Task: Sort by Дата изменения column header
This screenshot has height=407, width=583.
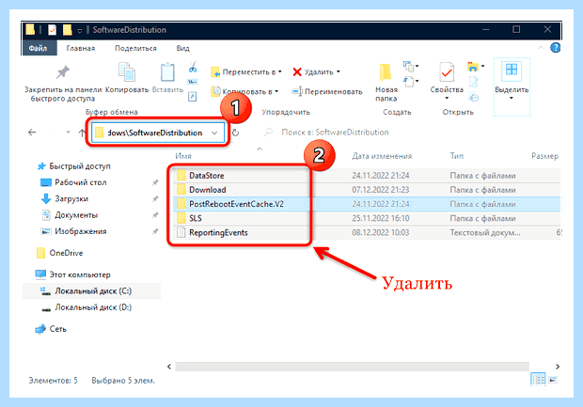Action: pyautogui.click(x=382, y=156)
